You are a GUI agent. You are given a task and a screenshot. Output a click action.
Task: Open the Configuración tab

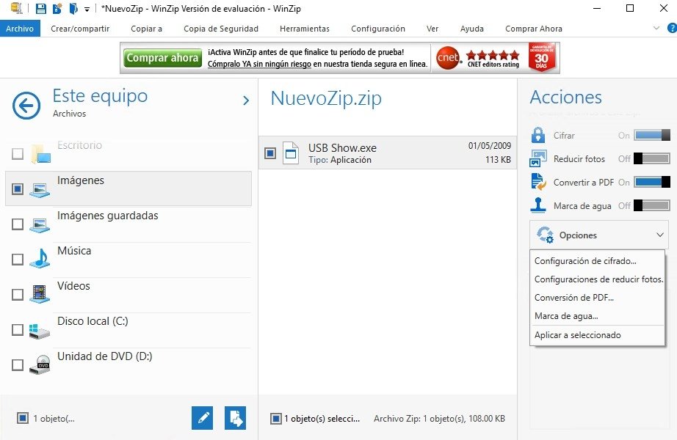pos(378,29)
